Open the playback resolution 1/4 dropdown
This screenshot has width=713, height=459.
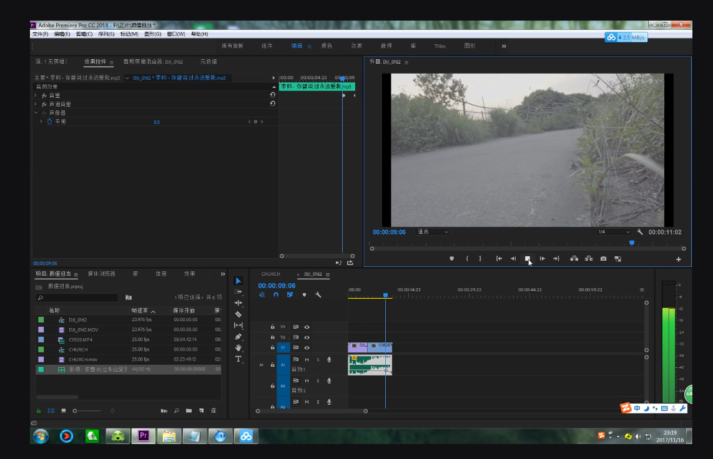point(614,232)
